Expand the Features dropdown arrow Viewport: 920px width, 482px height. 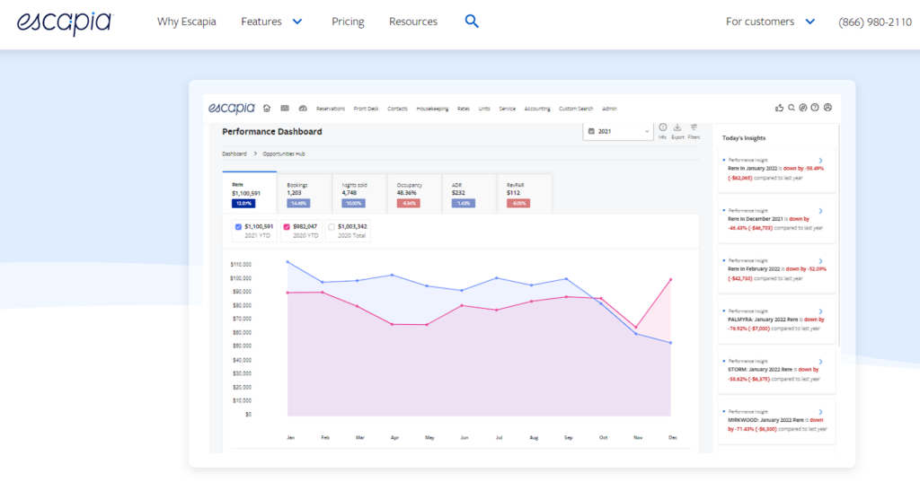297,22
